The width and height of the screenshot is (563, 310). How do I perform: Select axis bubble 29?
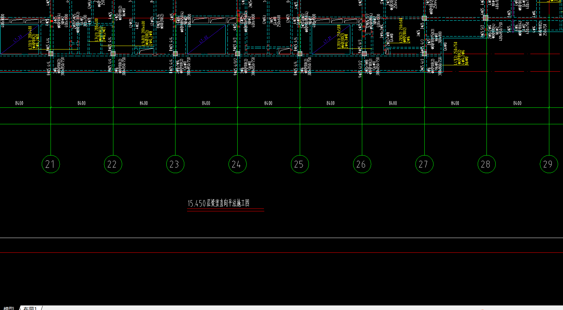[x=549, y=164]
